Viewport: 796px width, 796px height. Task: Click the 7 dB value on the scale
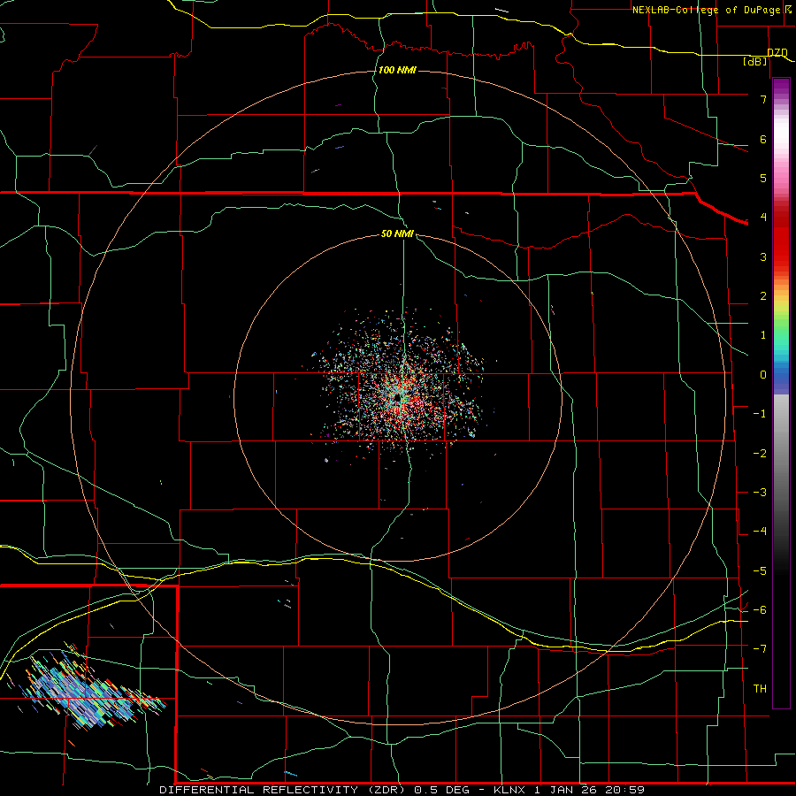coord(763,99)
